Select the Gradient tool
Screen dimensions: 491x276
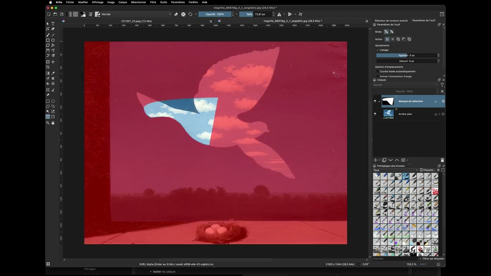[48, 73]
